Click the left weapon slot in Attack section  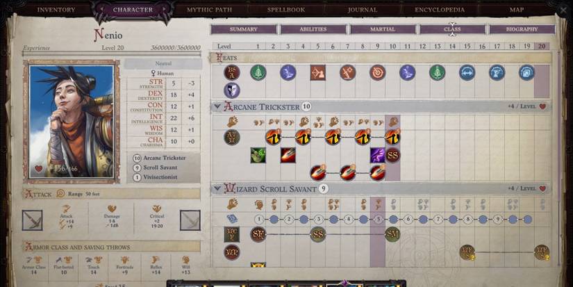point(32,220)
